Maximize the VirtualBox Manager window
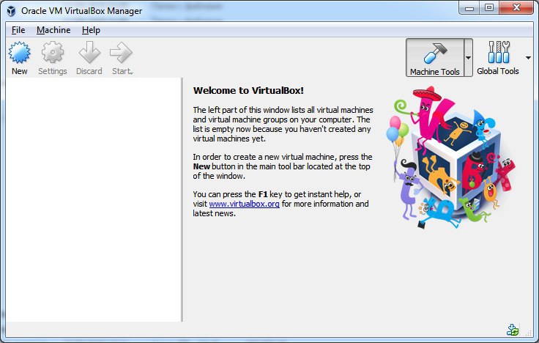This screenshot has width=539, height=343. coord(489,7)
